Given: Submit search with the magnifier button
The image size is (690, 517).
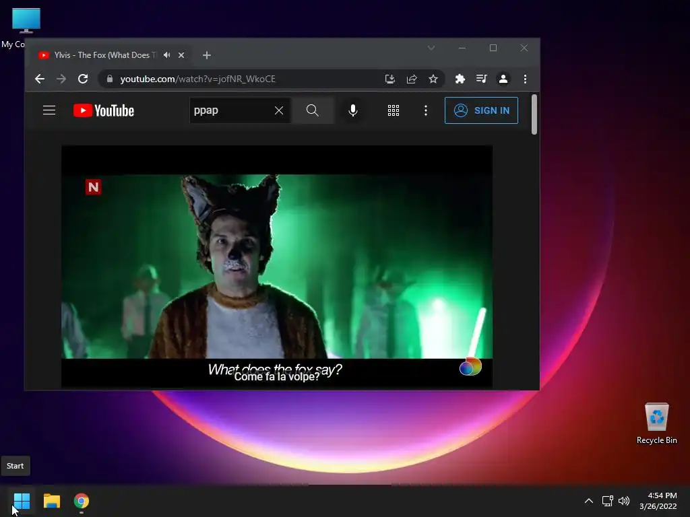Looking at the screenshot, I should pos(313,110).
